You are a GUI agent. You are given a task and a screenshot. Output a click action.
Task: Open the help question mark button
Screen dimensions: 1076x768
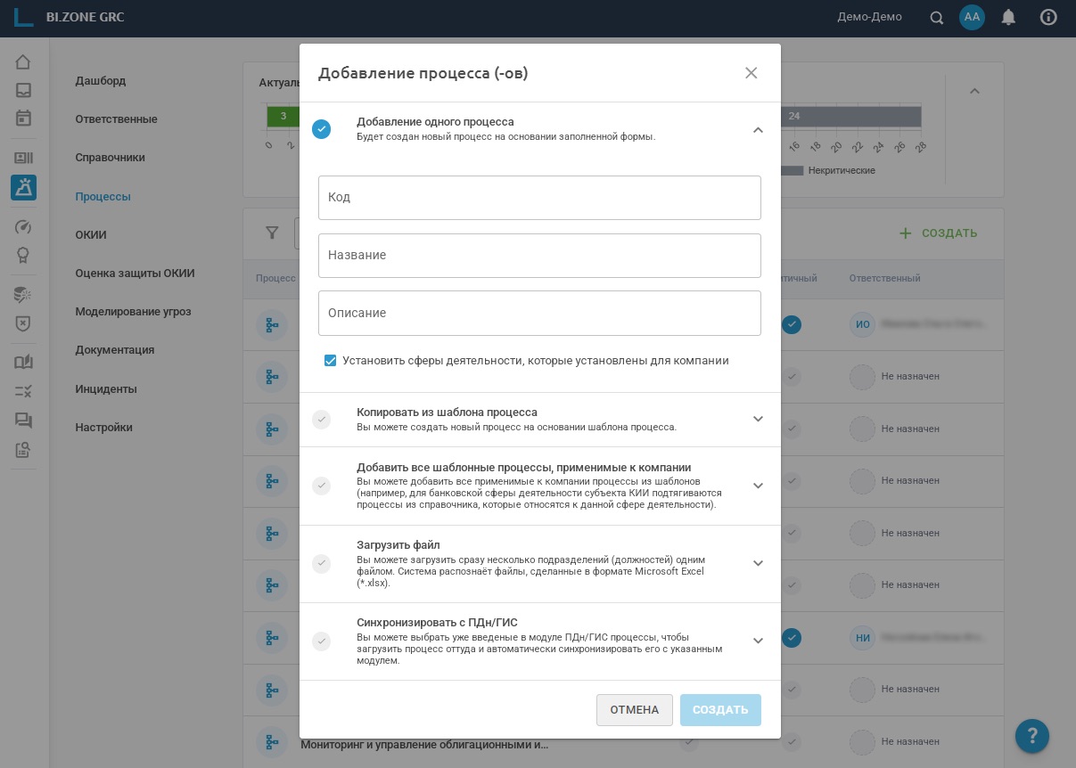click(x=1031, y=736)
